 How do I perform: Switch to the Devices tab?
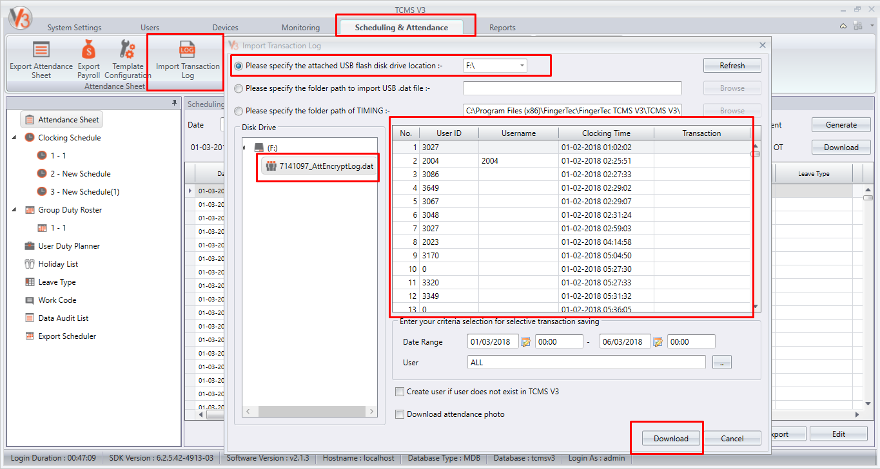click(225, 28)
